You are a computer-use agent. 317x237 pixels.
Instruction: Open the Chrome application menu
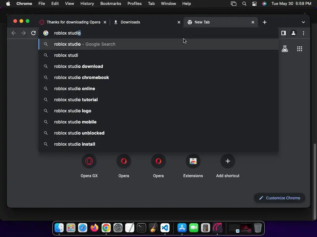tap(24, 4)
